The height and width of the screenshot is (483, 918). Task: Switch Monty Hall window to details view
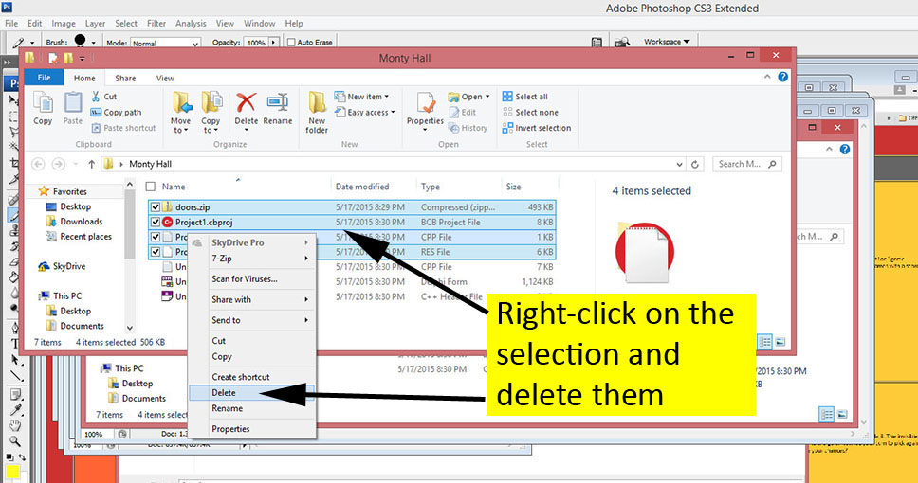764,342
